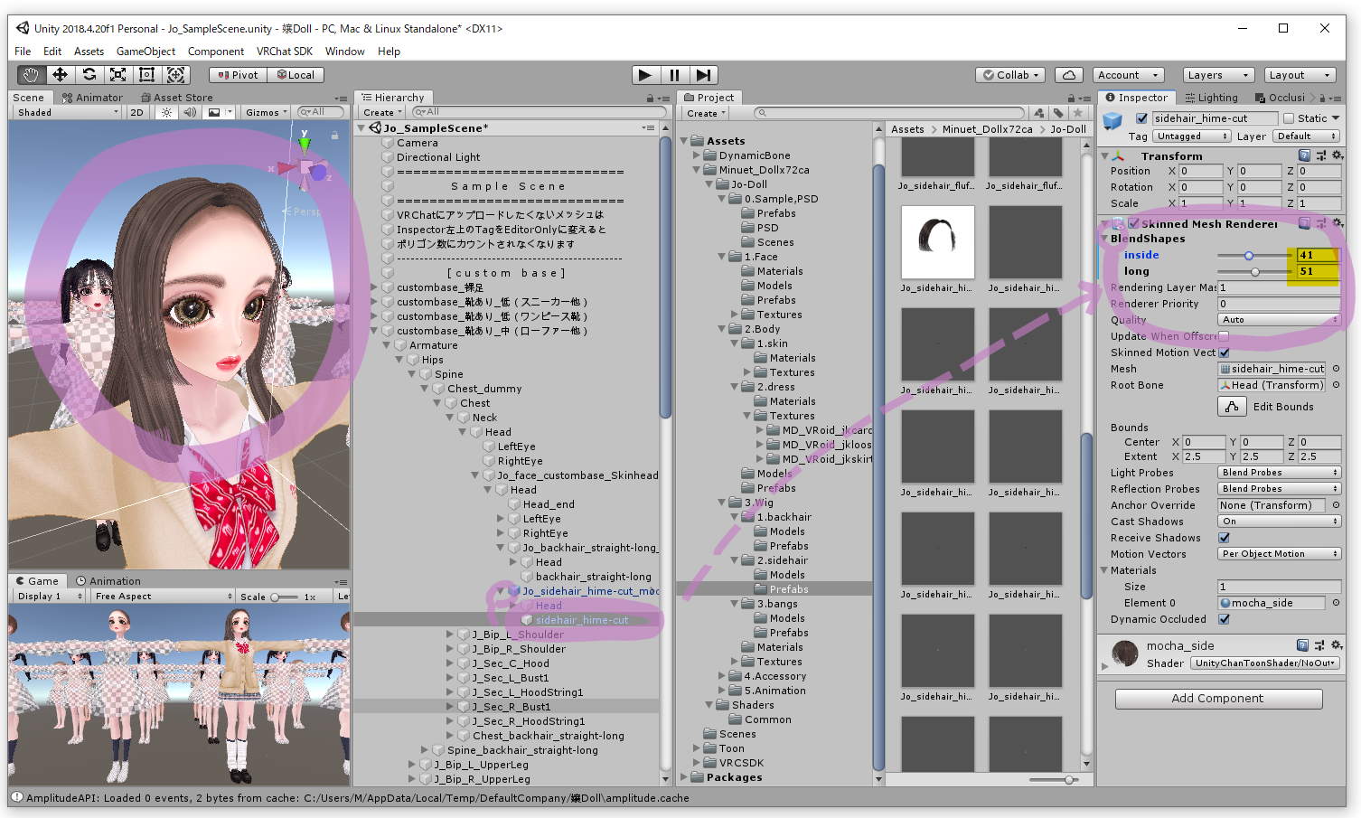The height and width of the screenshot is (818, 1361).
Task: Open the Layout dropdown
Action: coord(1300,75)
